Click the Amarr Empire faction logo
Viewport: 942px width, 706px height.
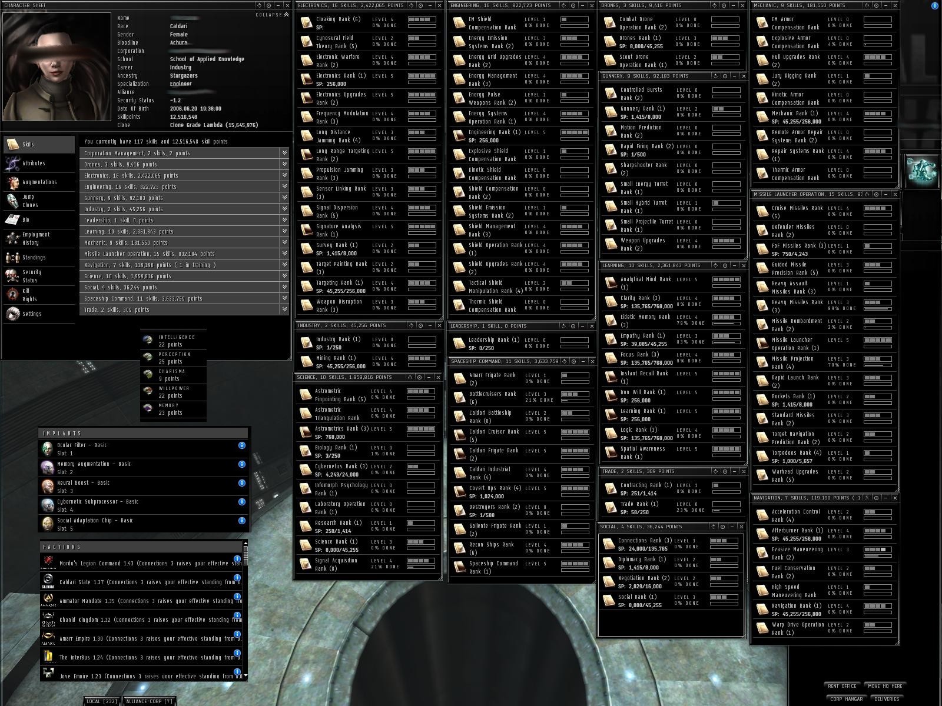tap(48, 638)
